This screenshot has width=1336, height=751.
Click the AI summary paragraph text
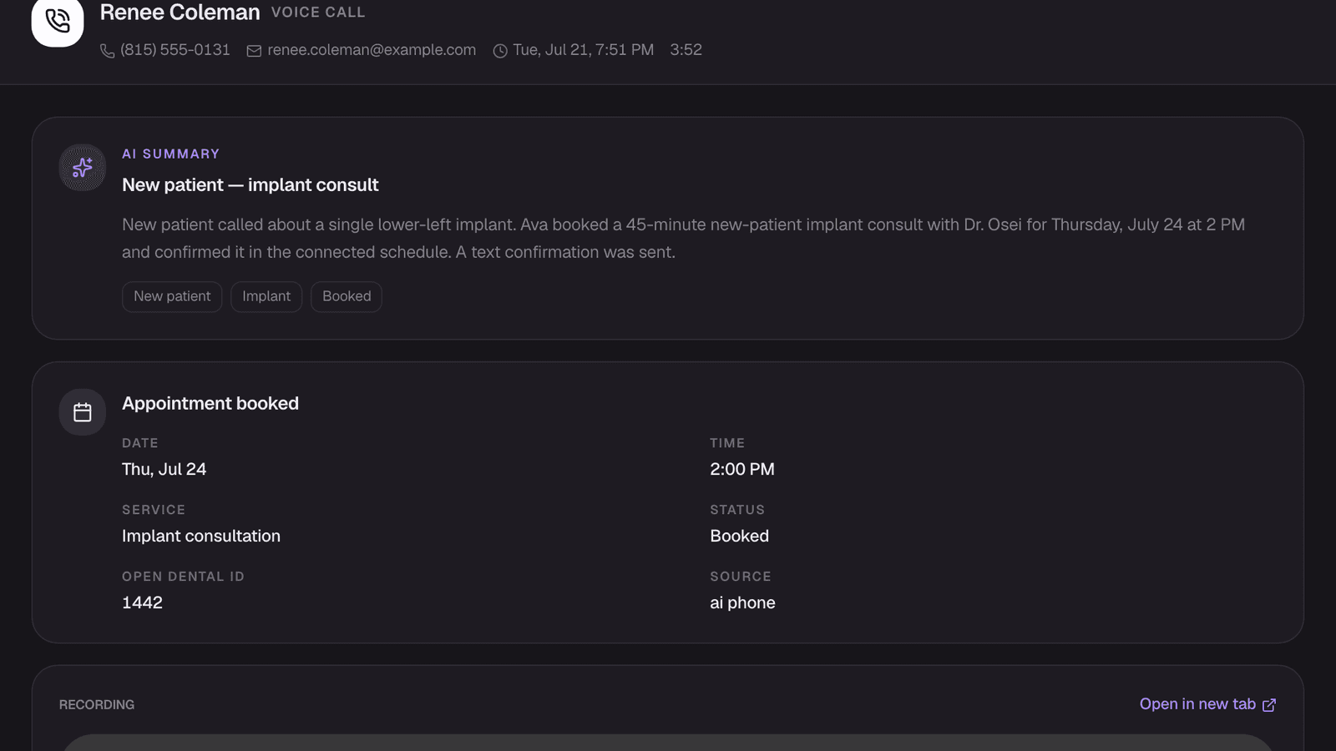click(683, 238)
